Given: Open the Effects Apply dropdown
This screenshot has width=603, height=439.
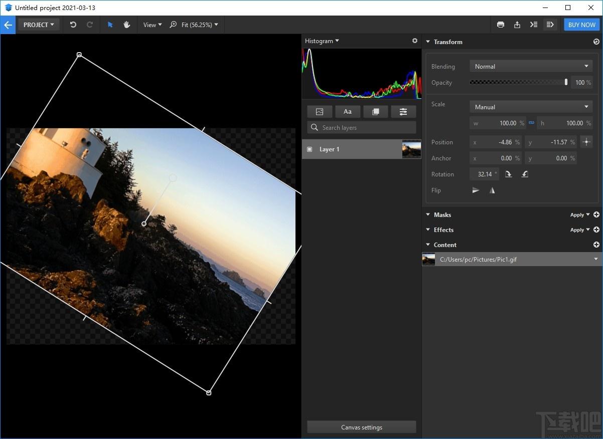Looking at the screenshot, I should click(x=580, y=230).
